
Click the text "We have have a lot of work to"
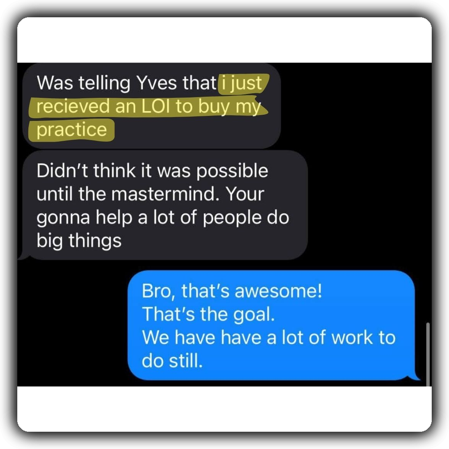coord(269,337)
